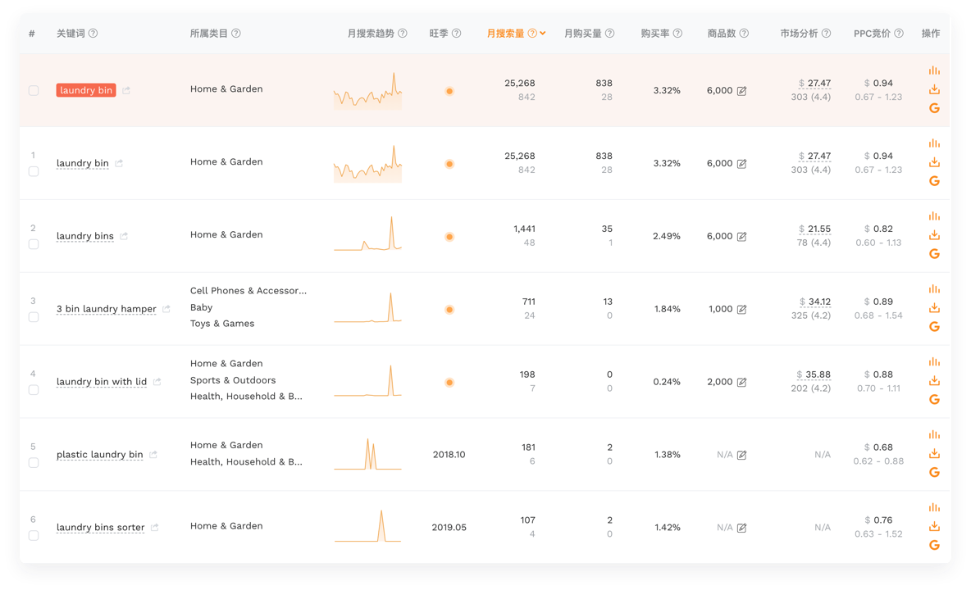This screenshot has width=971, height=590.
Task: Open laundry bins keyword link
Action: point(84,236)
